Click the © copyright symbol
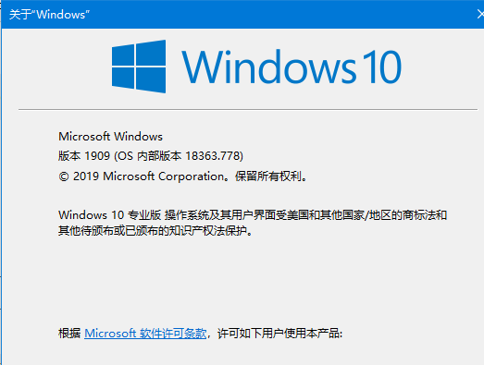Viewport: 484px width, 365px height. coord(64,176)
